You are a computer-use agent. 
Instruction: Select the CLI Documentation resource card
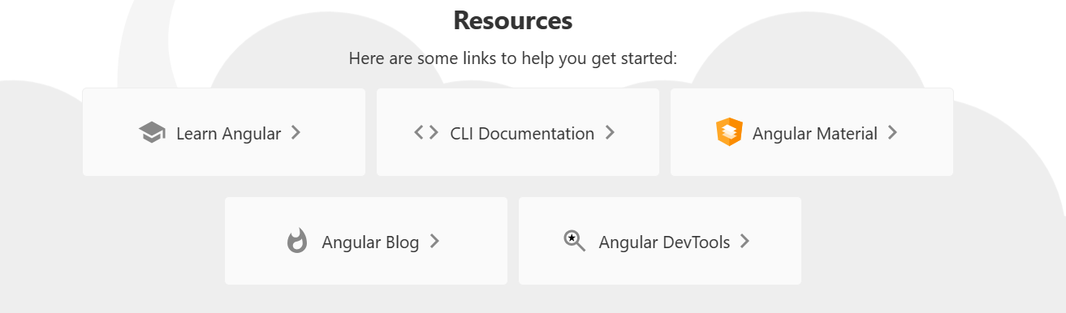pos(518,132)
